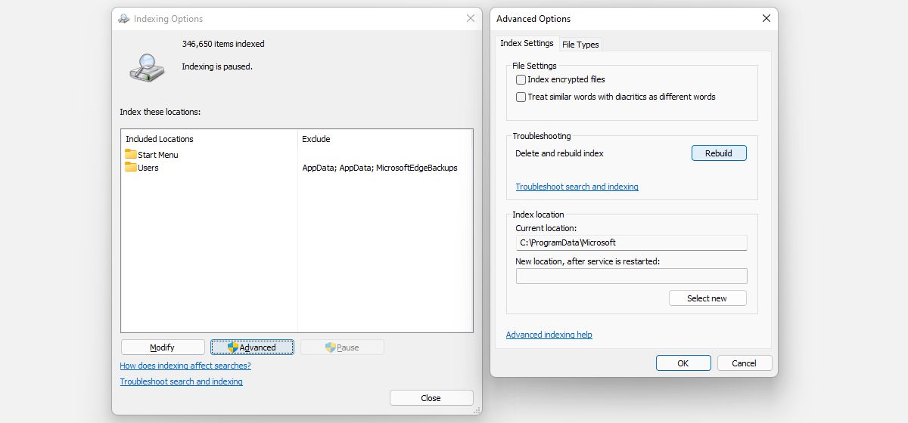Confirm with the OK button
Screen dimensions: 908x423
point(683,363)
